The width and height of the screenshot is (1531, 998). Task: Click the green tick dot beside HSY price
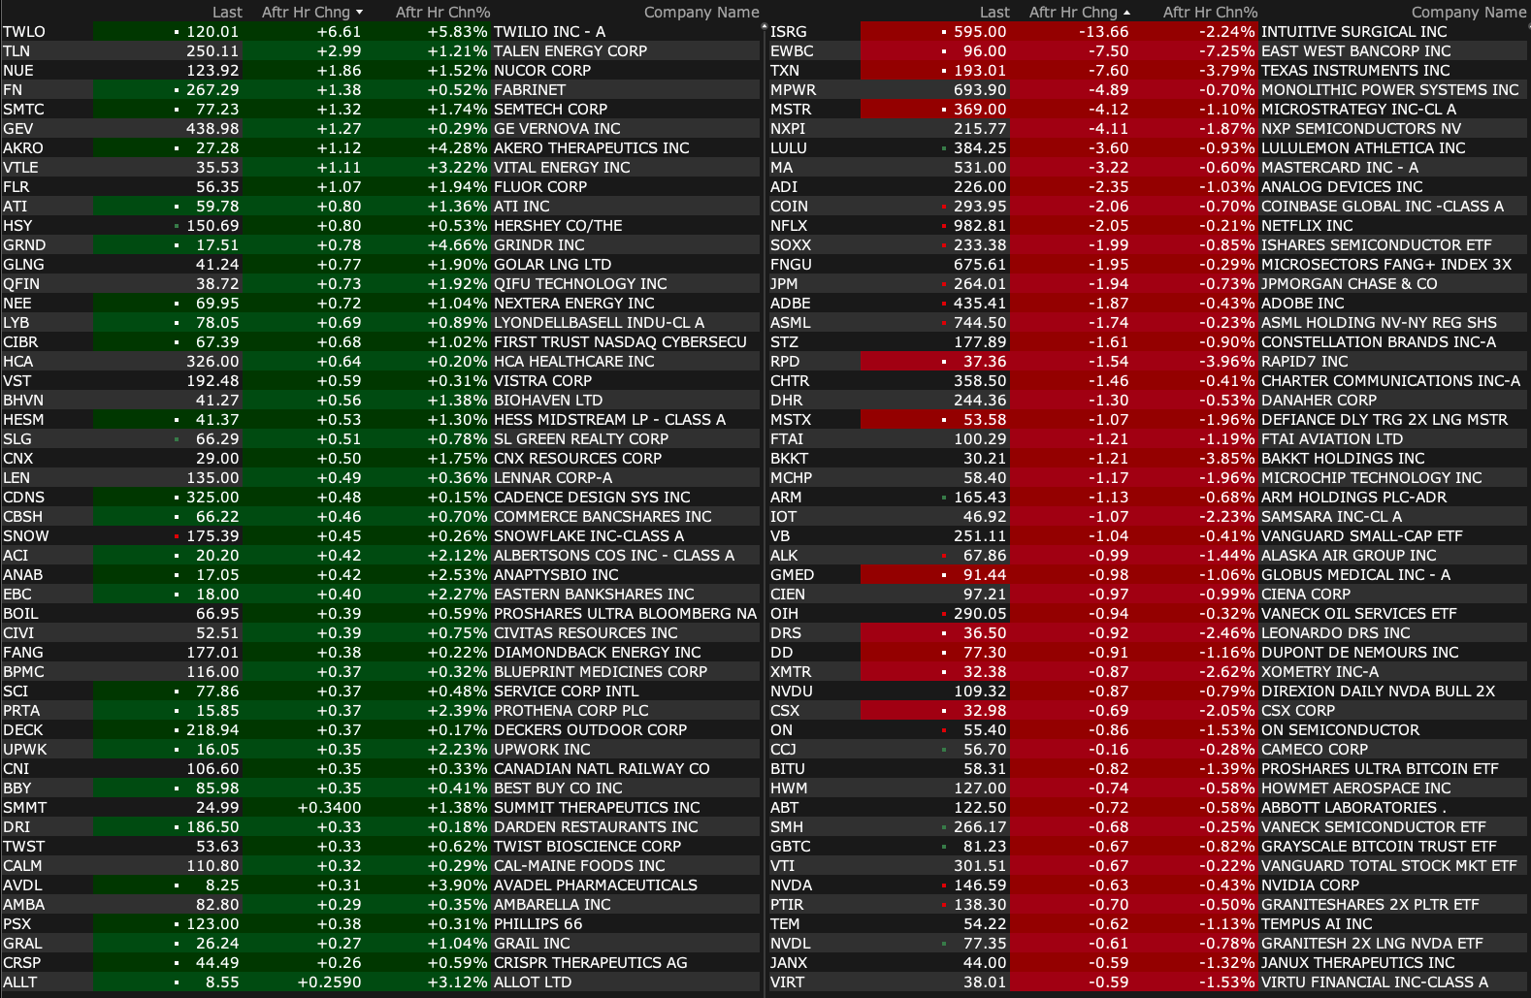click(177, 226)
